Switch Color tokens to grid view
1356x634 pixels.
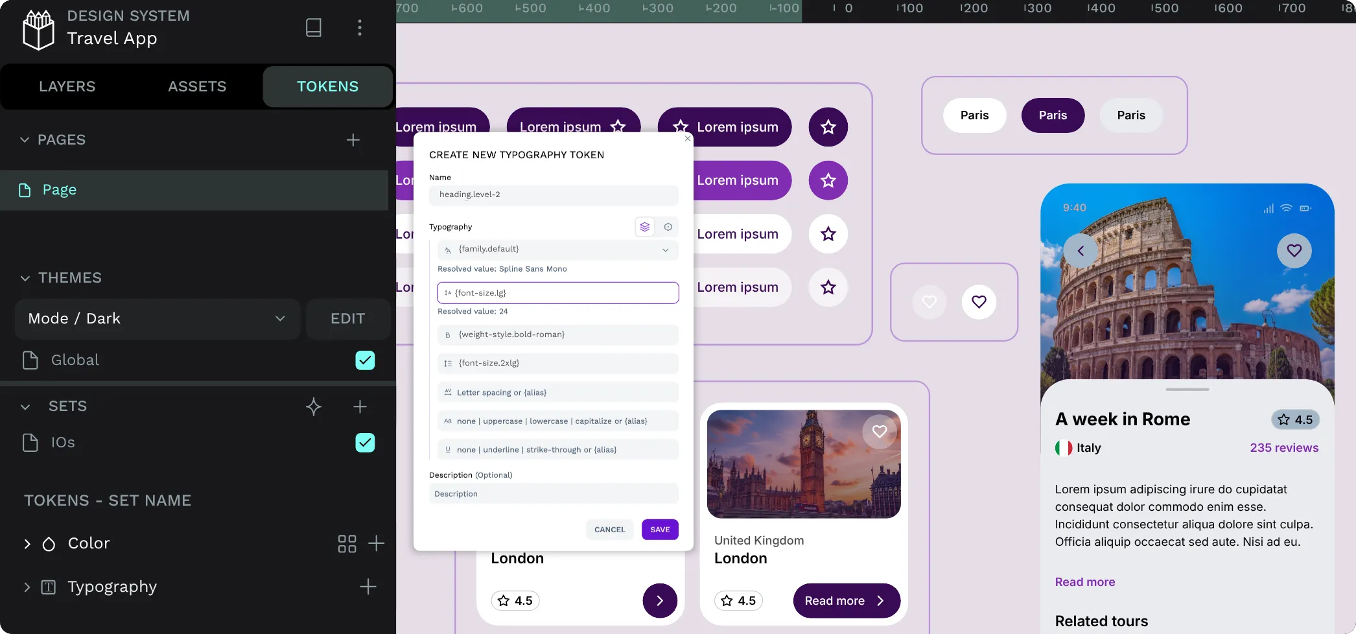pos(347,543)
